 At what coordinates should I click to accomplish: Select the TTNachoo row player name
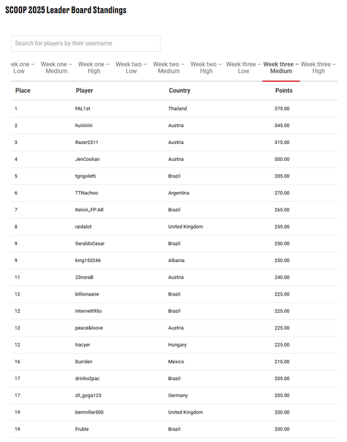(86, 193)
